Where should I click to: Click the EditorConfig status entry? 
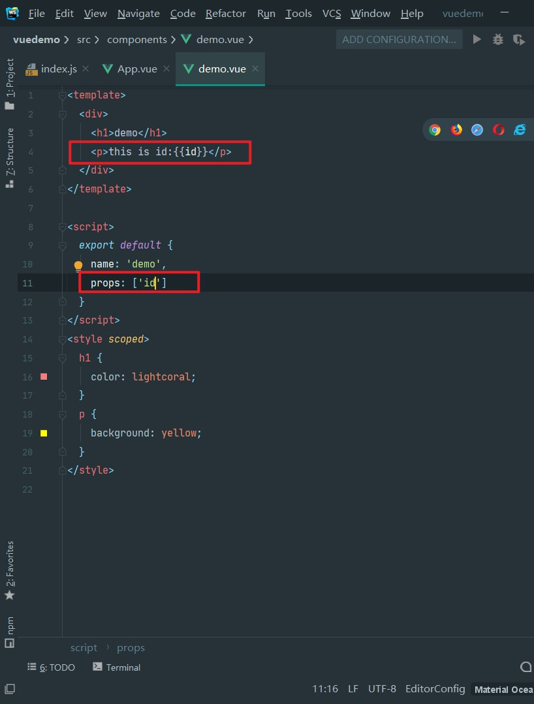pos(435,689)
